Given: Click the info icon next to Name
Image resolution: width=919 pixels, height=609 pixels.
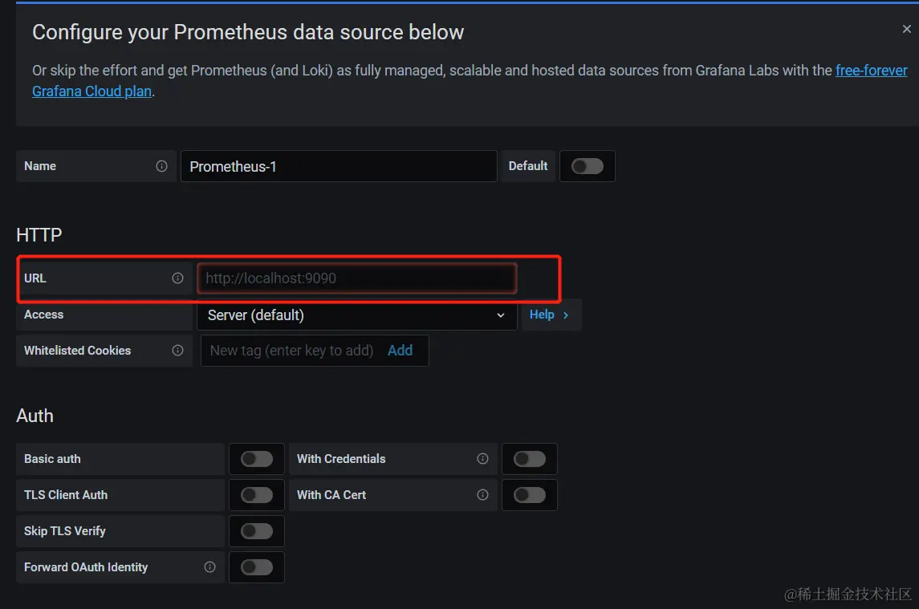Looking at the screenshot, I should pos(161,166).
